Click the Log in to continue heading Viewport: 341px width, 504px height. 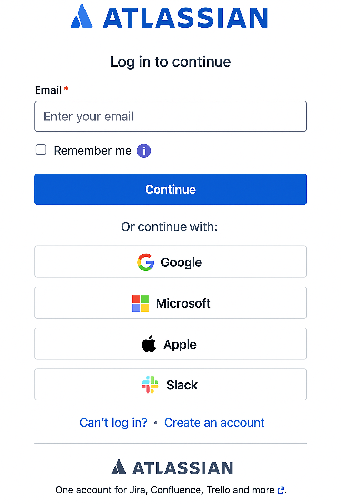[x=170, y=62]
